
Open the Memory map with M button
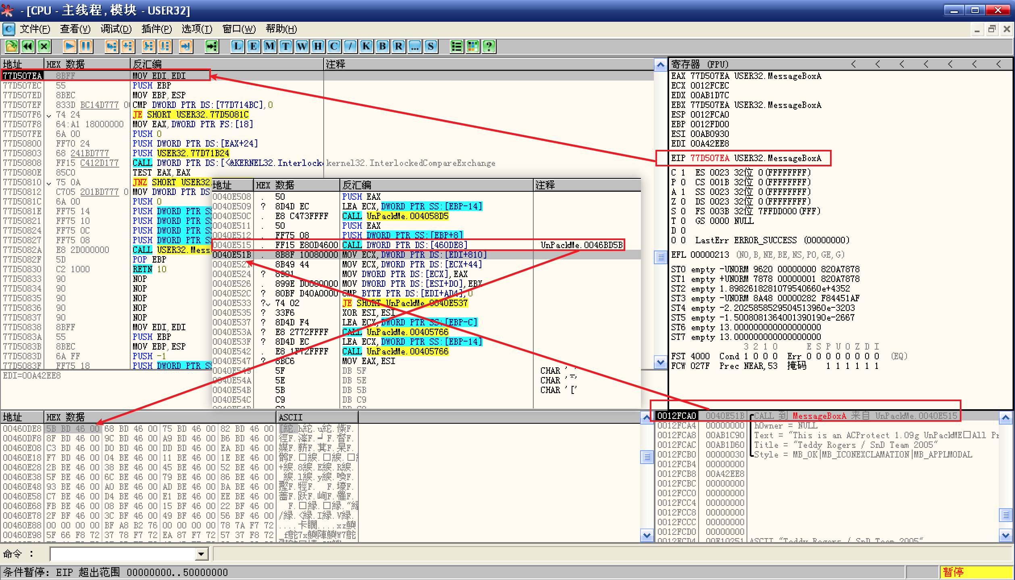pos(270,46)
